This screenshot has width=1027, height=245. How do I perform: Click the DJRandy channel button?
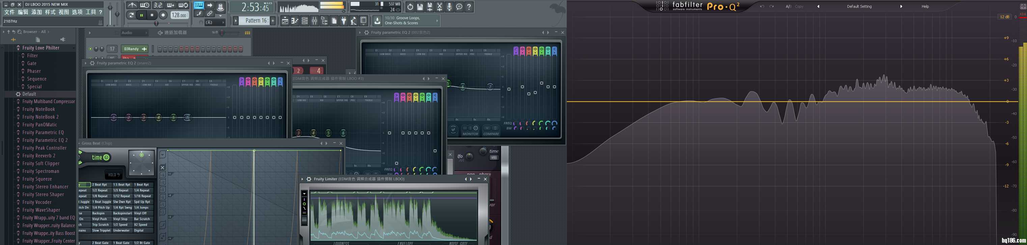click(134, 49)
